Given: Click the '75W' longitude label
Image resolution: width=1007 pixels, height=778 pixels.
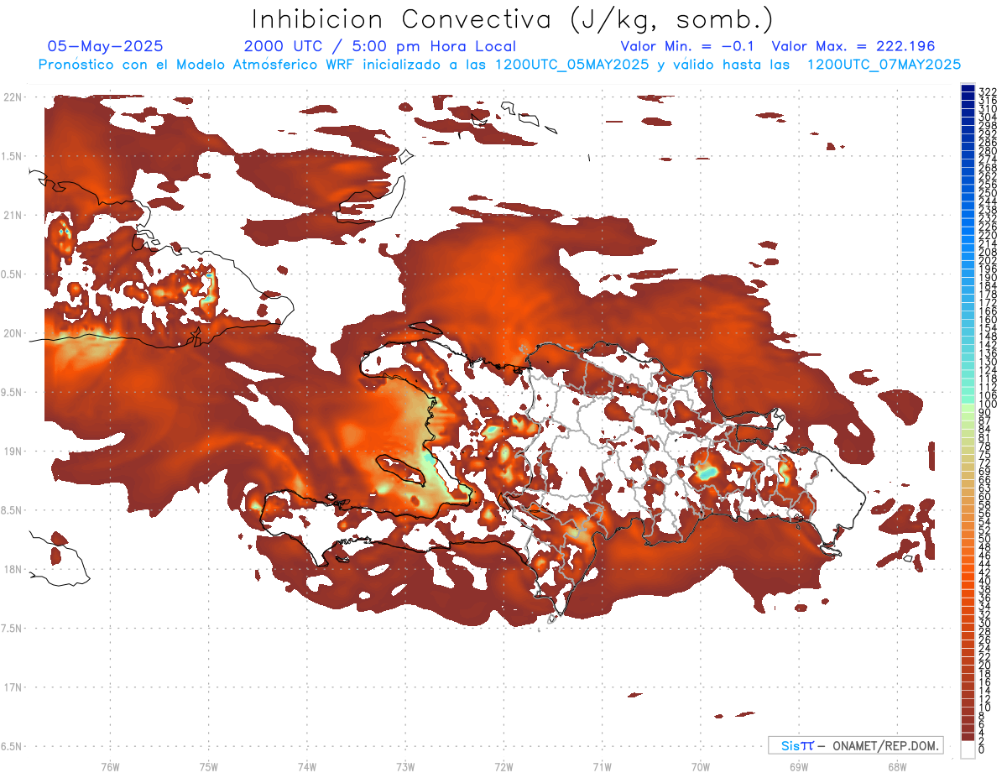Looking at the screenshot, I should [208, 766].
